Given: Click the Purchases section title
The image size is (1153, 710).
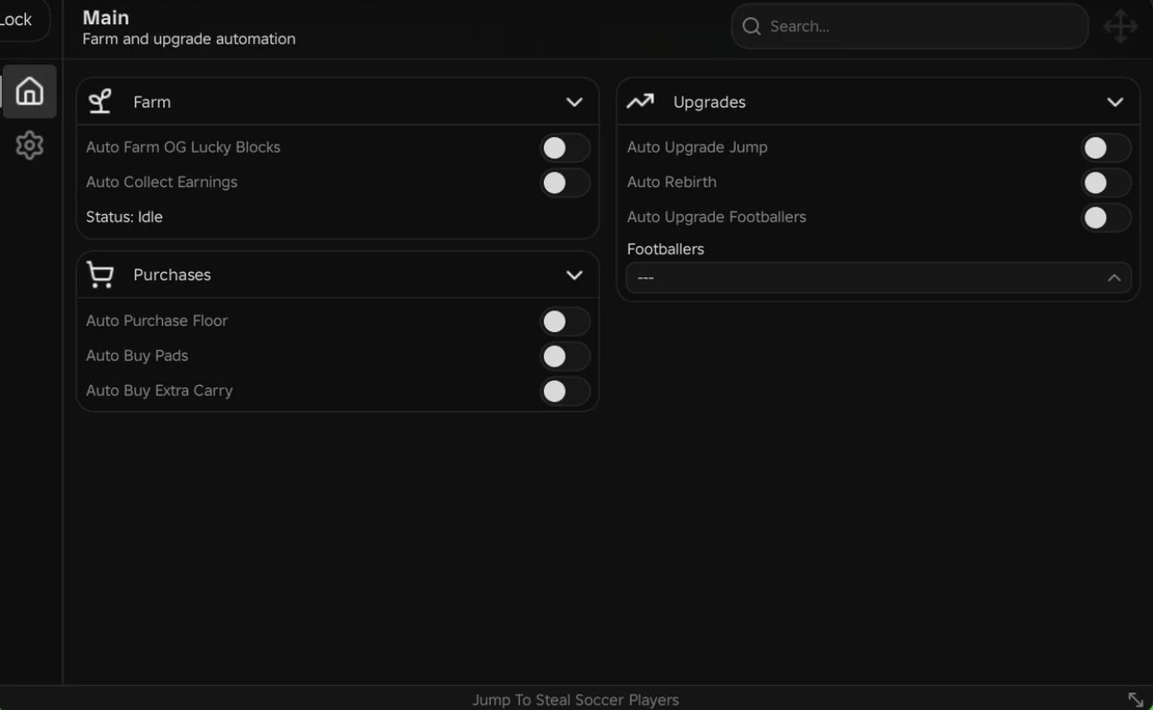Looking at the screenshot, I should 172,274.
